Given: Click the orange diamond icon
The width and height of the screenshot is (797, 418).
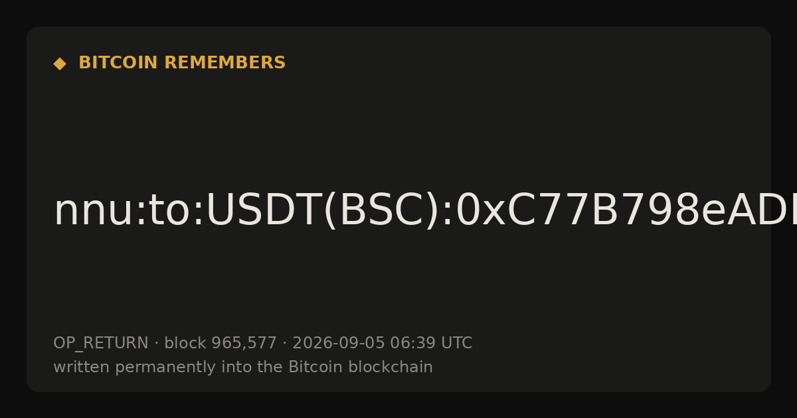Looking at the screenshot, I should click(59, 64).
